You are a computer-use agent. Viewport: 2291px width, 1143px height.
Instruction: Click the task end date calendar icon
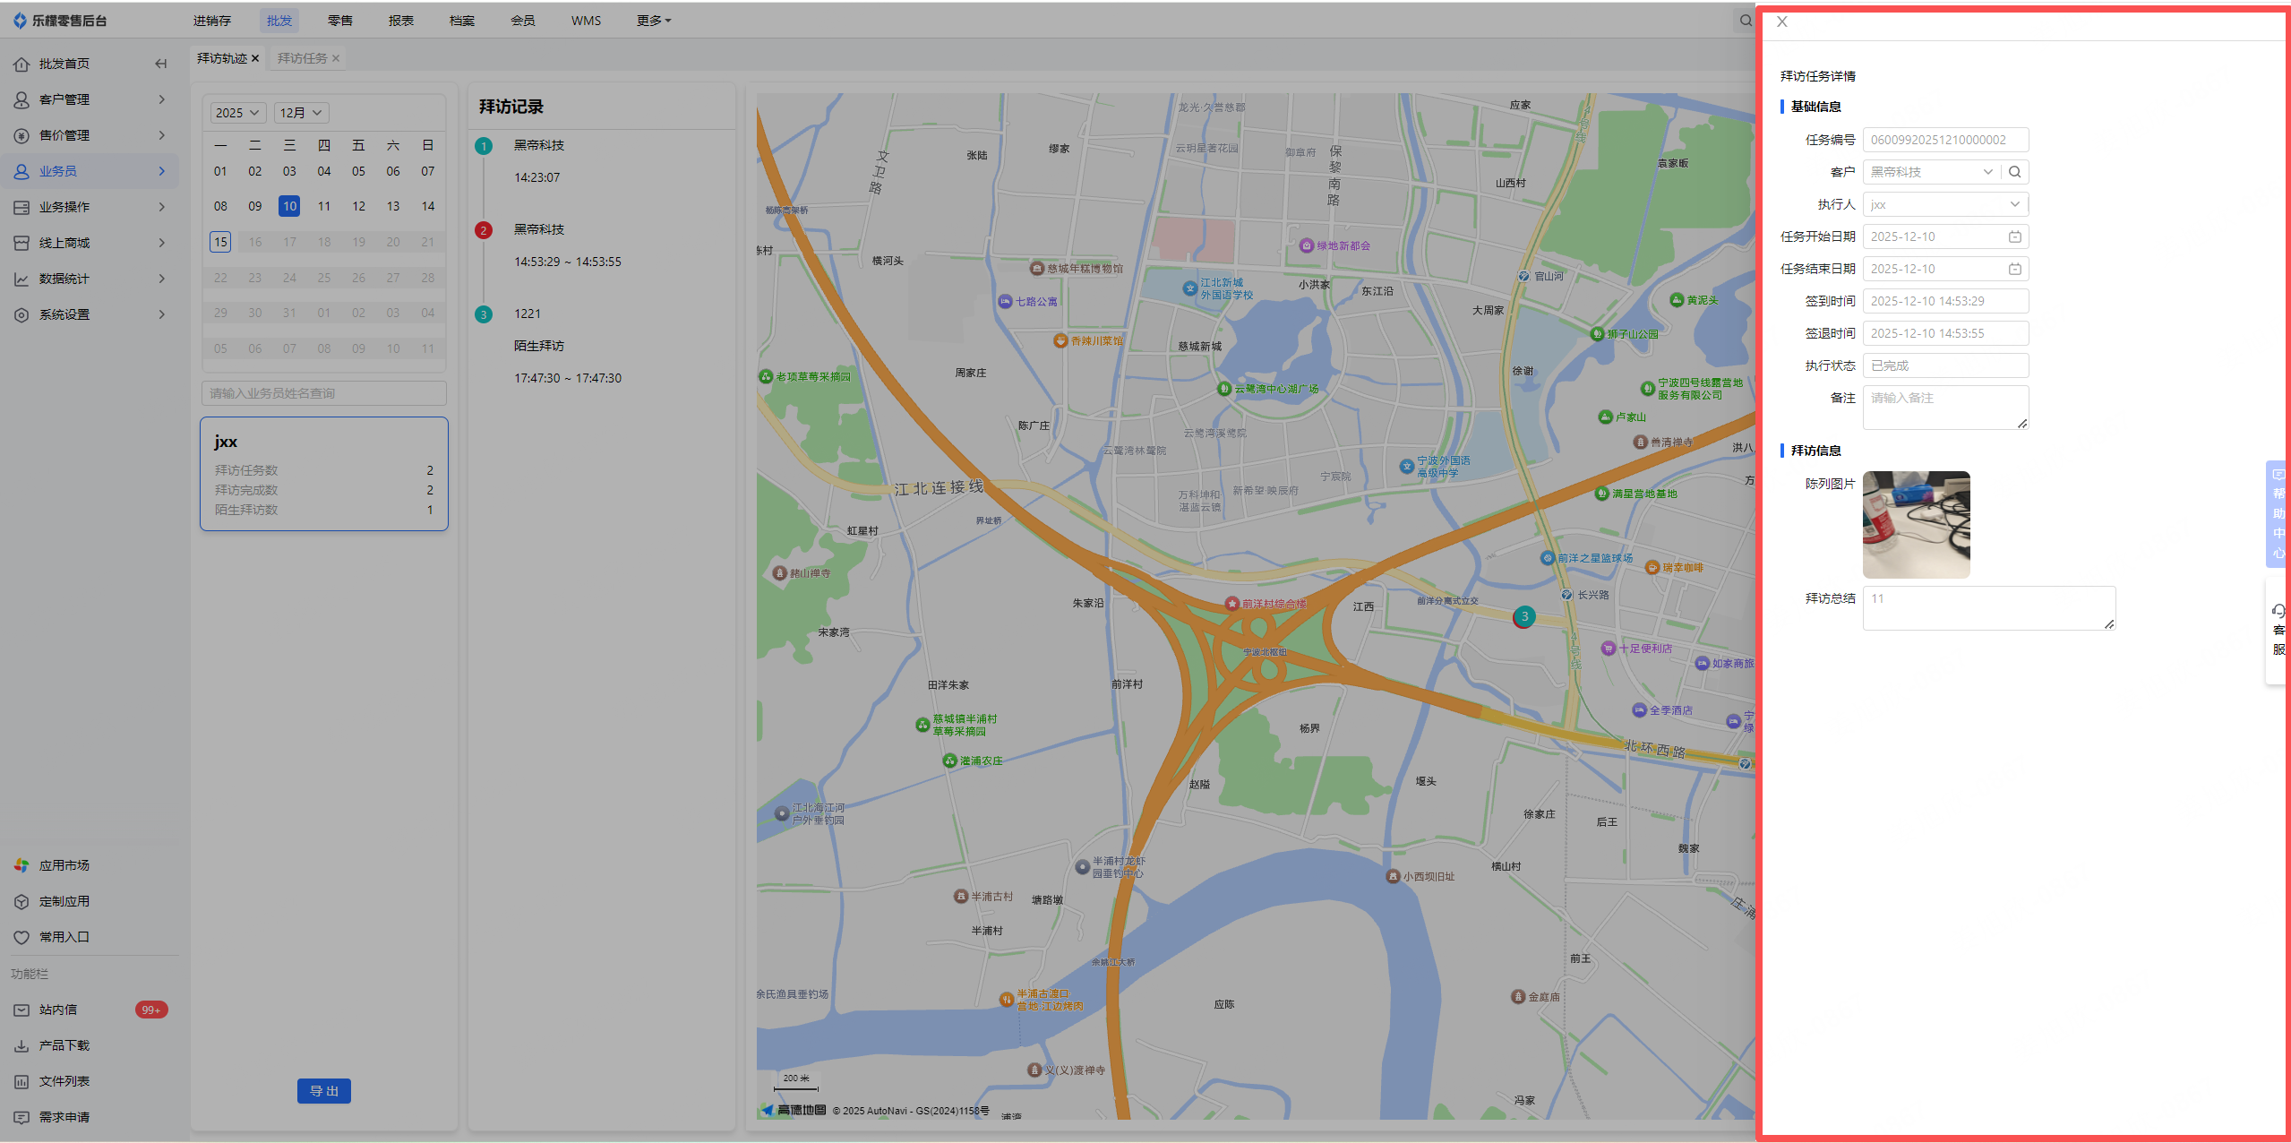point(2014,269)
